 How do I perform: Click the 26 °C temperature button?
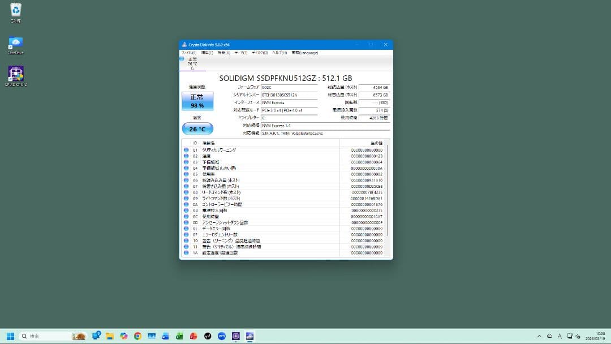(197, 128)
